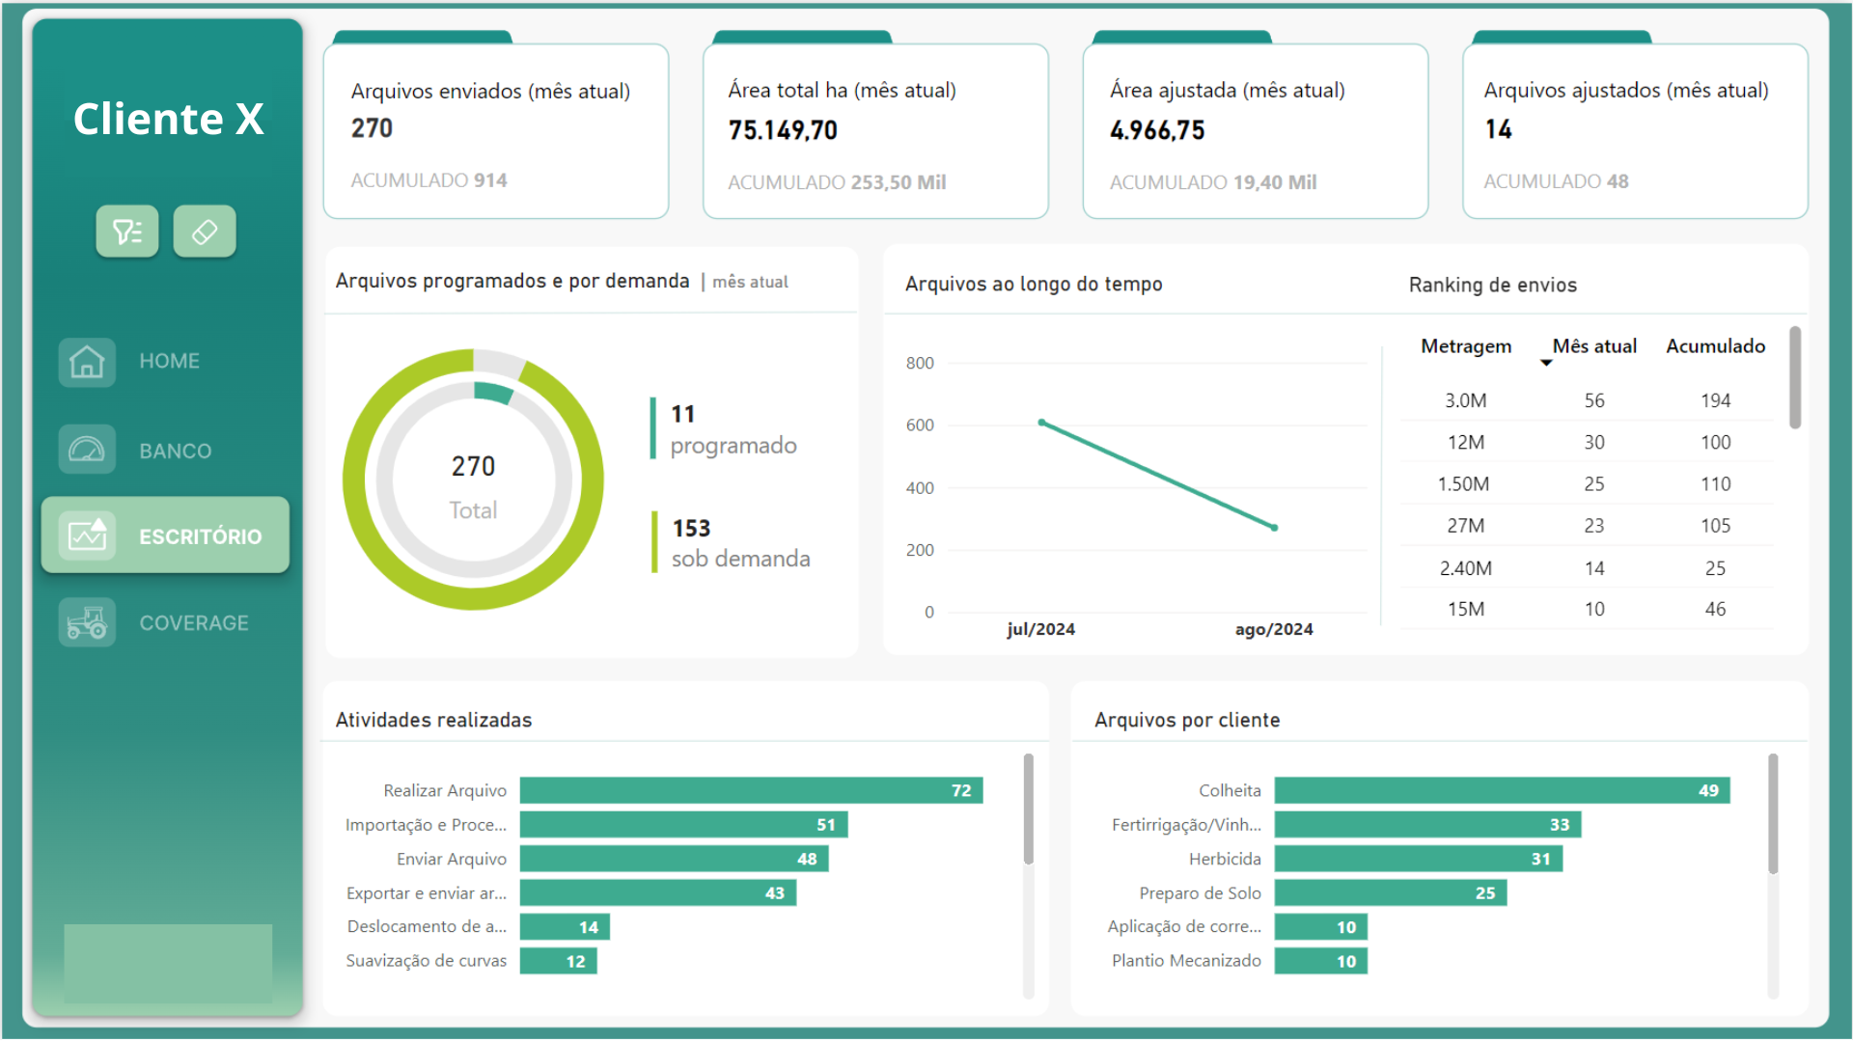The image size is (1853, 1042).
Task: Click the Arquivos por cliente scrollbar
Action: 1772,813
